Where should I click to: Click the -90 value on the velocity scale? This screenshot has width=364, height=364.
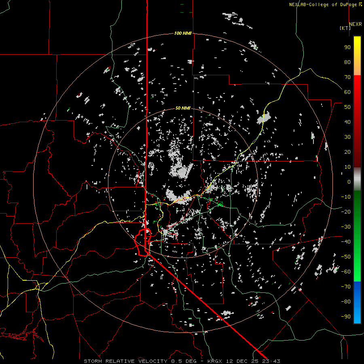click(x=346, y=316)
